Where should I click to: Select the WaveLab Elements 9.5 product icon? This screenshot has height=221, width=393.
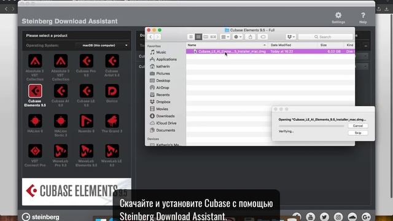[86, 151]
